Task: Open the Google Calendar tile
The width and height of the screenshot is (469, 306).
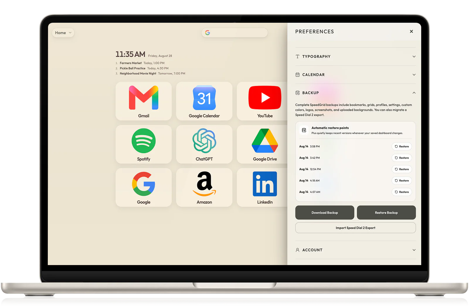Action: pos(204,101)
